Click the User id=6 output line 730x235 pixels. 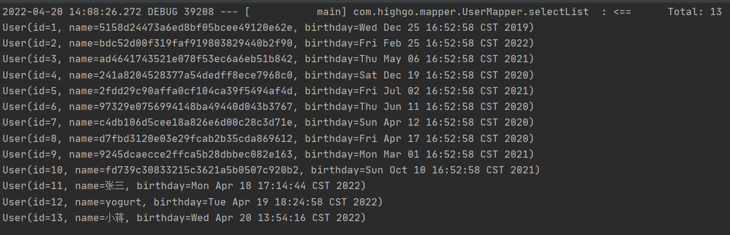[x=268, y=107]
